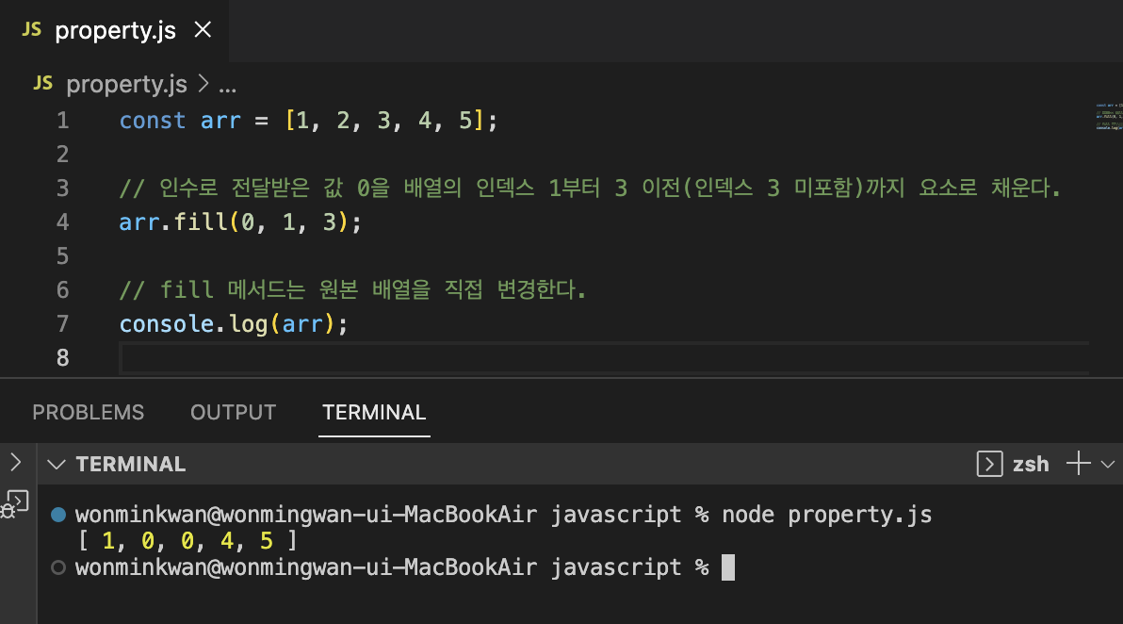Close the property.js editor tab

pos(203,30)
